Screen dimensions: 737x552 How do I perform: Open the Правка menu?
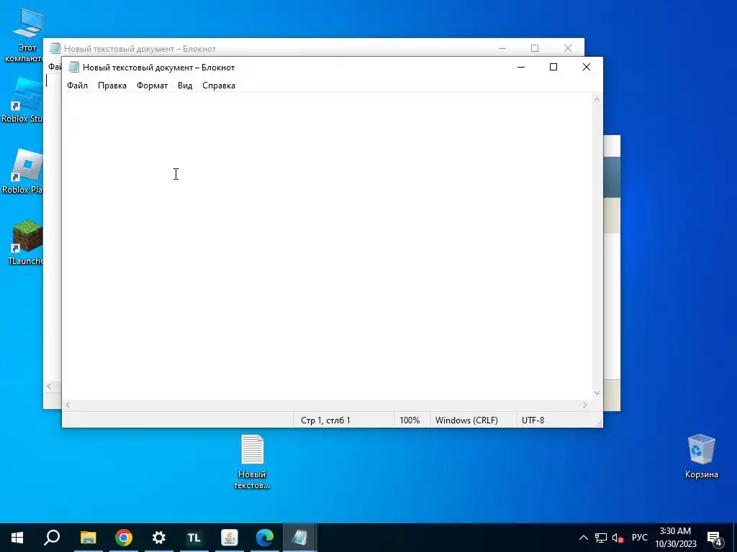point(112,86)
